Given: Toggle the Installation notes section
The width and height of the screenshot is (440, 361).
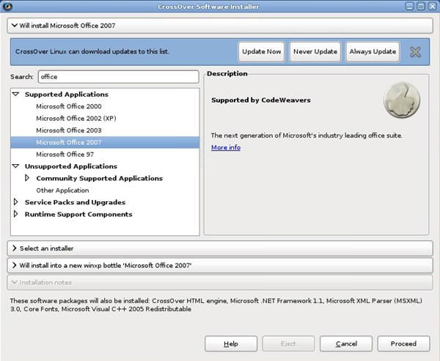Looking at the screenshot, I should pyautogui.click(x=220, y=282).
